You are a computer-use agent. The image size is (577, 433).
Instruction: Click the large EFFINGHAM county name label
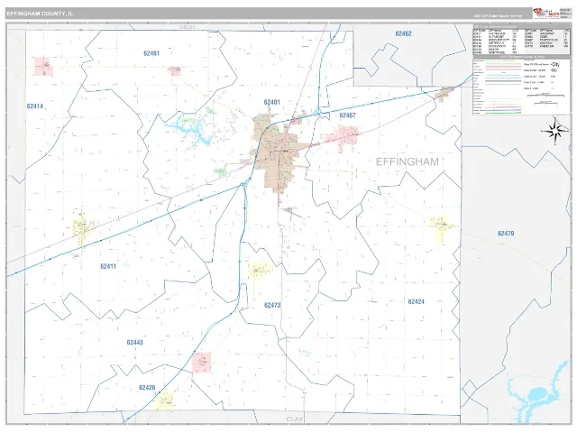407,162
